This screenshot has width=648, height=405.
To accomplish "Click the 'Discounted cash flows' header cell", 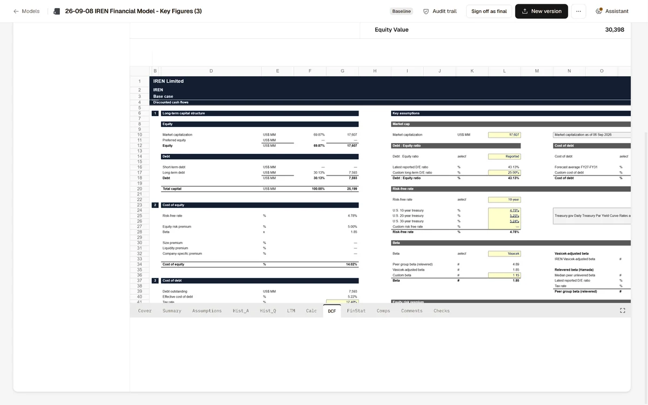I will pos(171,102).
